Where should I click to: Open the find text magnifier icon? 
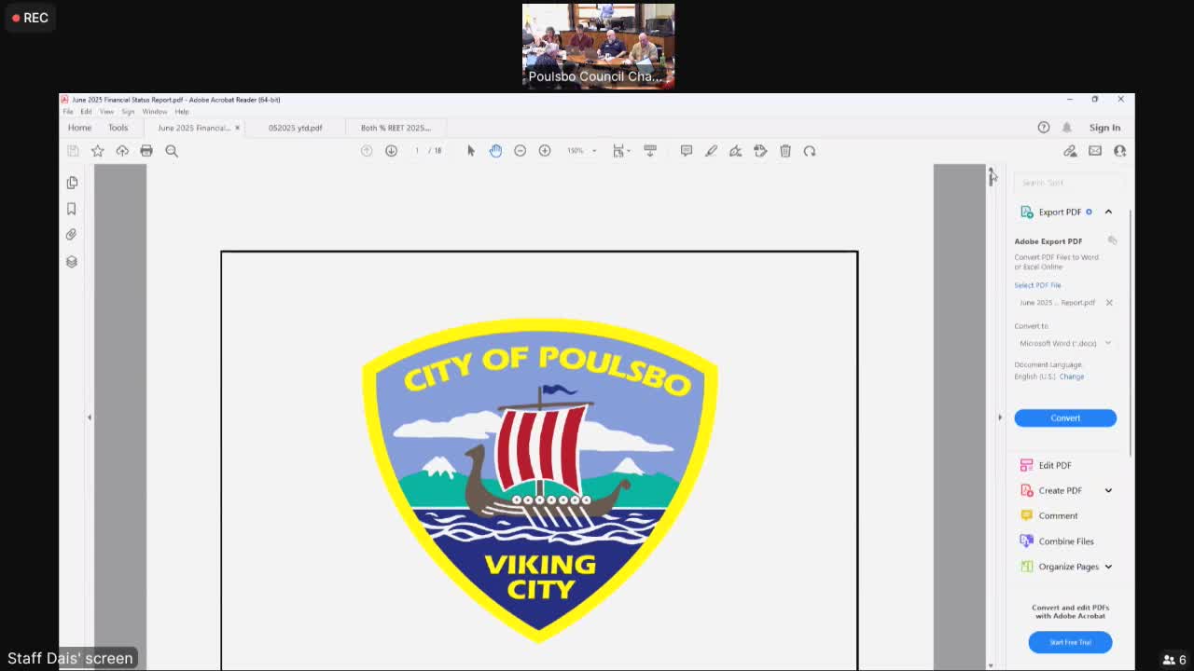tap(172, 151)
